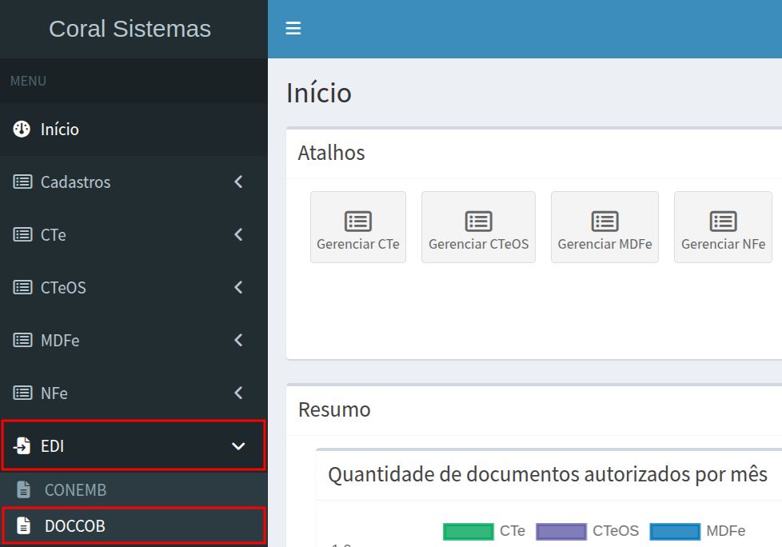Expand the CTeOS submenu arrow

(238, 287)
